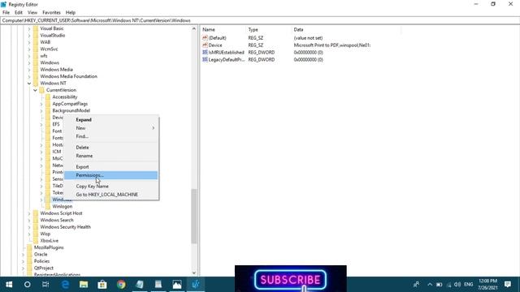Expand the Oracle key
This screenshot has width=520, height=292.
pyautogui.click(x=24, y=255)
